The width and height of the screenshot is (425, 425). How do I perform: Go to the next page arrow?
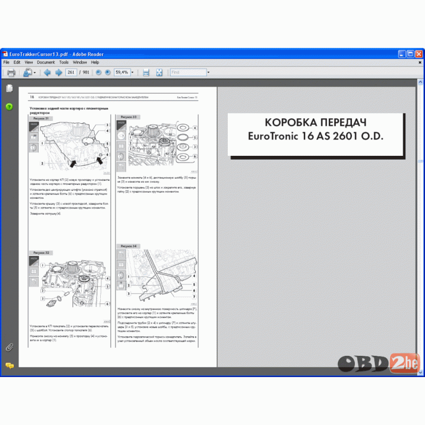[x=58, y=72]
